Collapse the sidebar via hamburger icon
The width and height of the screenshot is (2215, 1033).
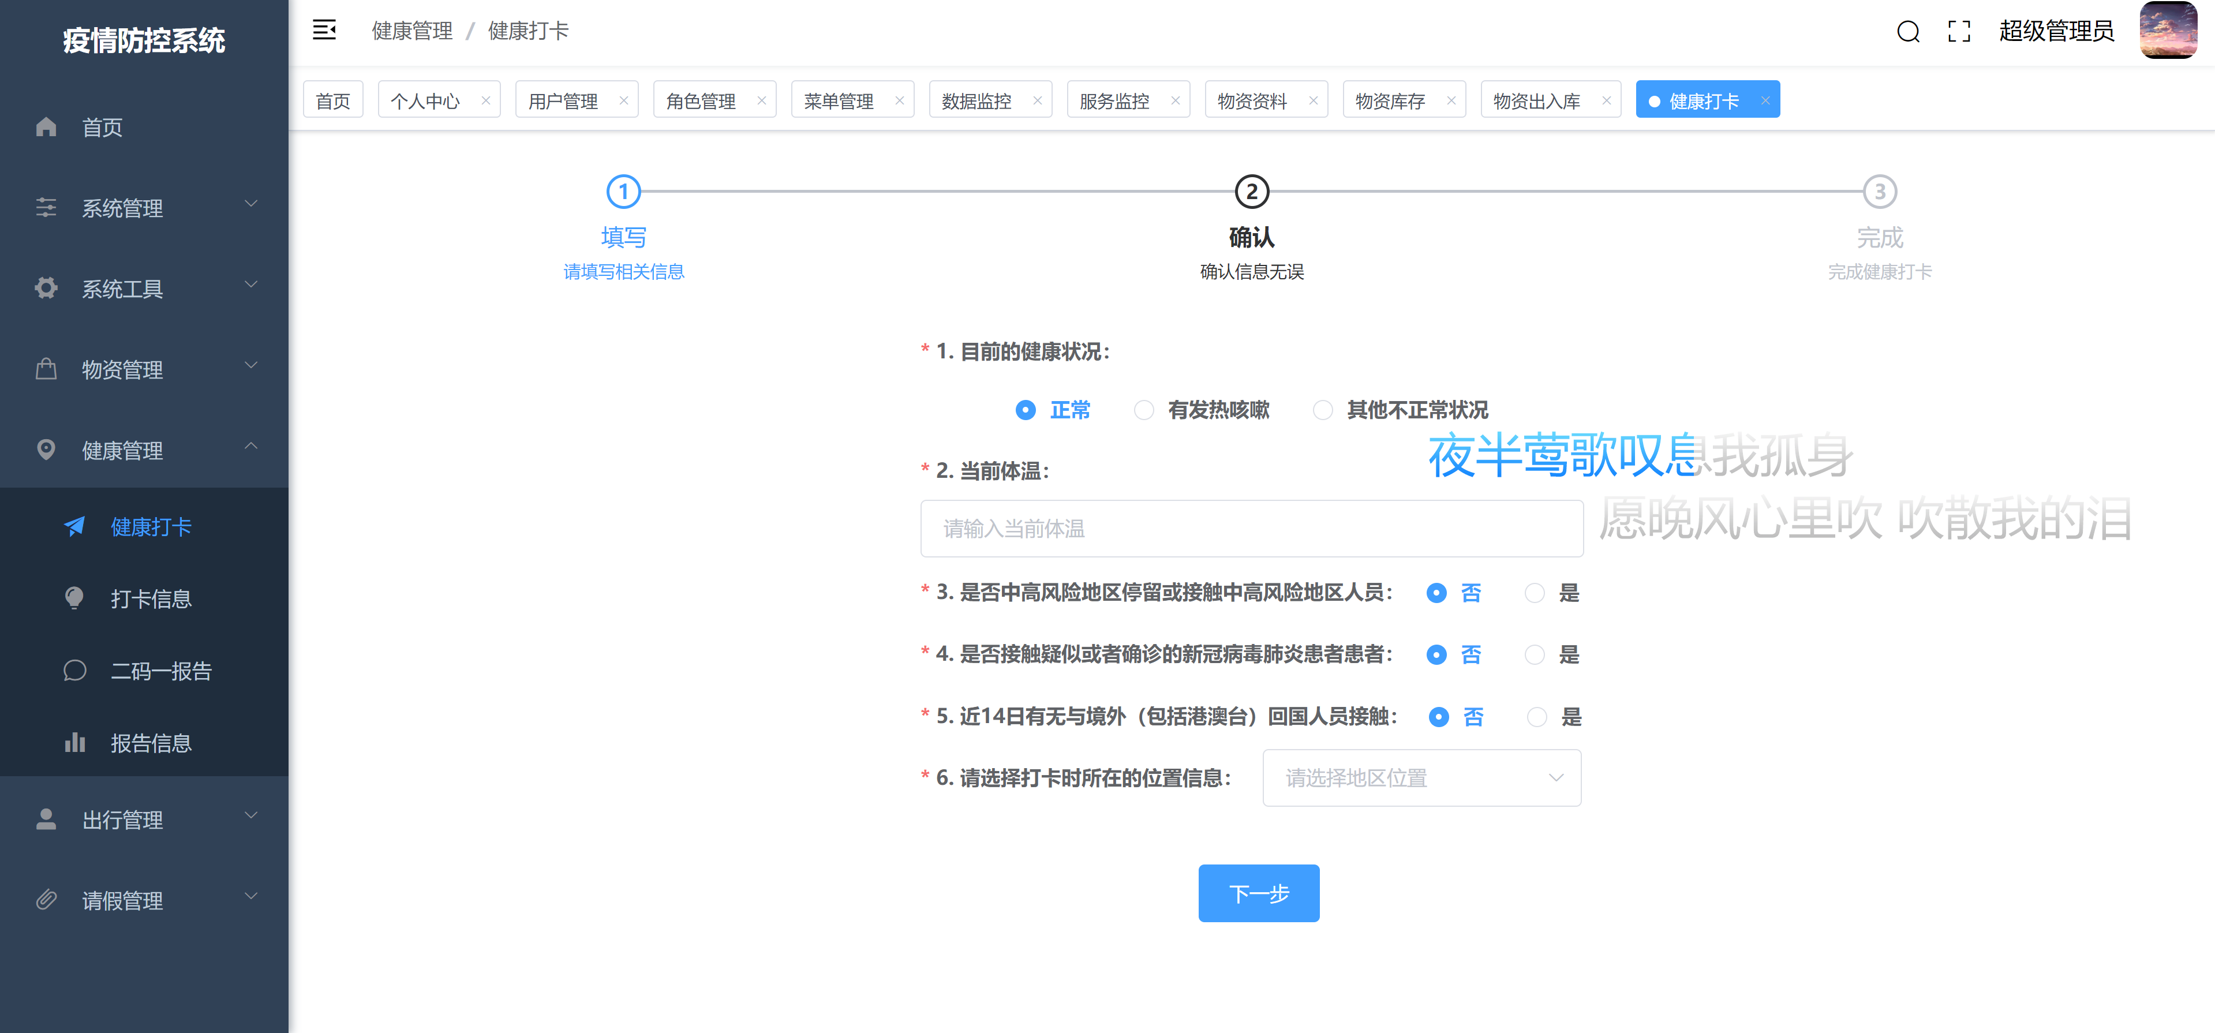[323, 30]
